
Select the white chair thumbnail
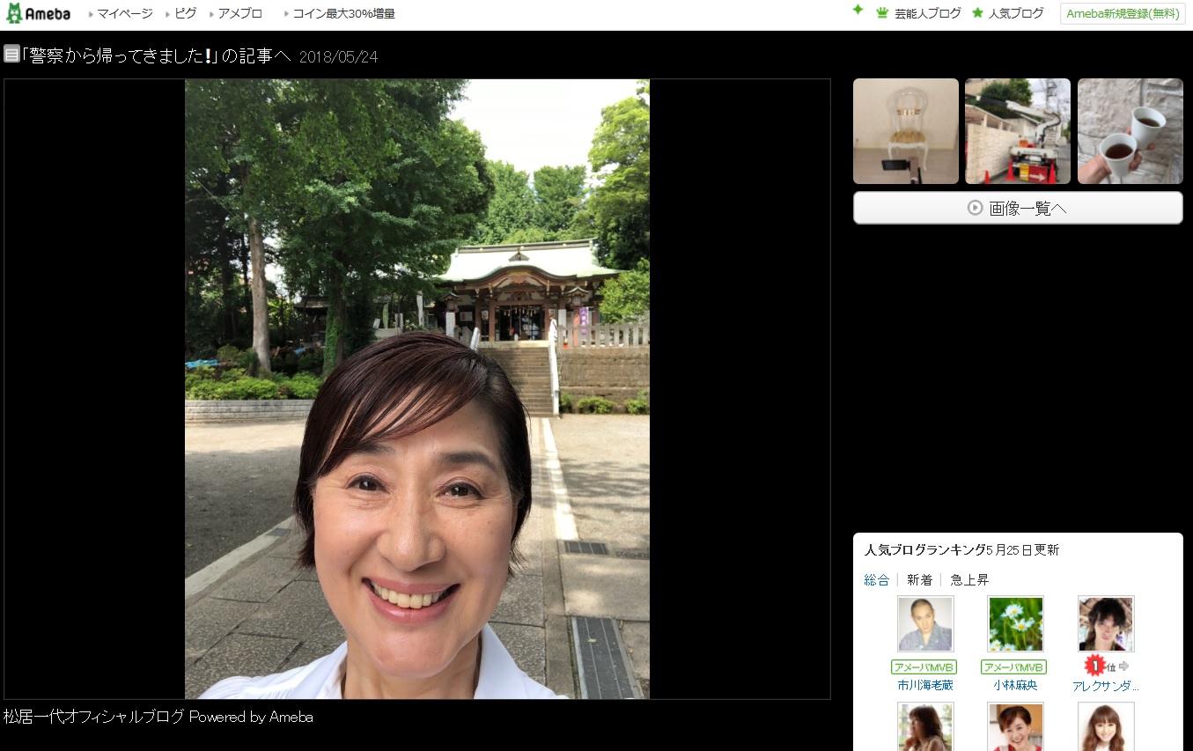coord(905,131)
